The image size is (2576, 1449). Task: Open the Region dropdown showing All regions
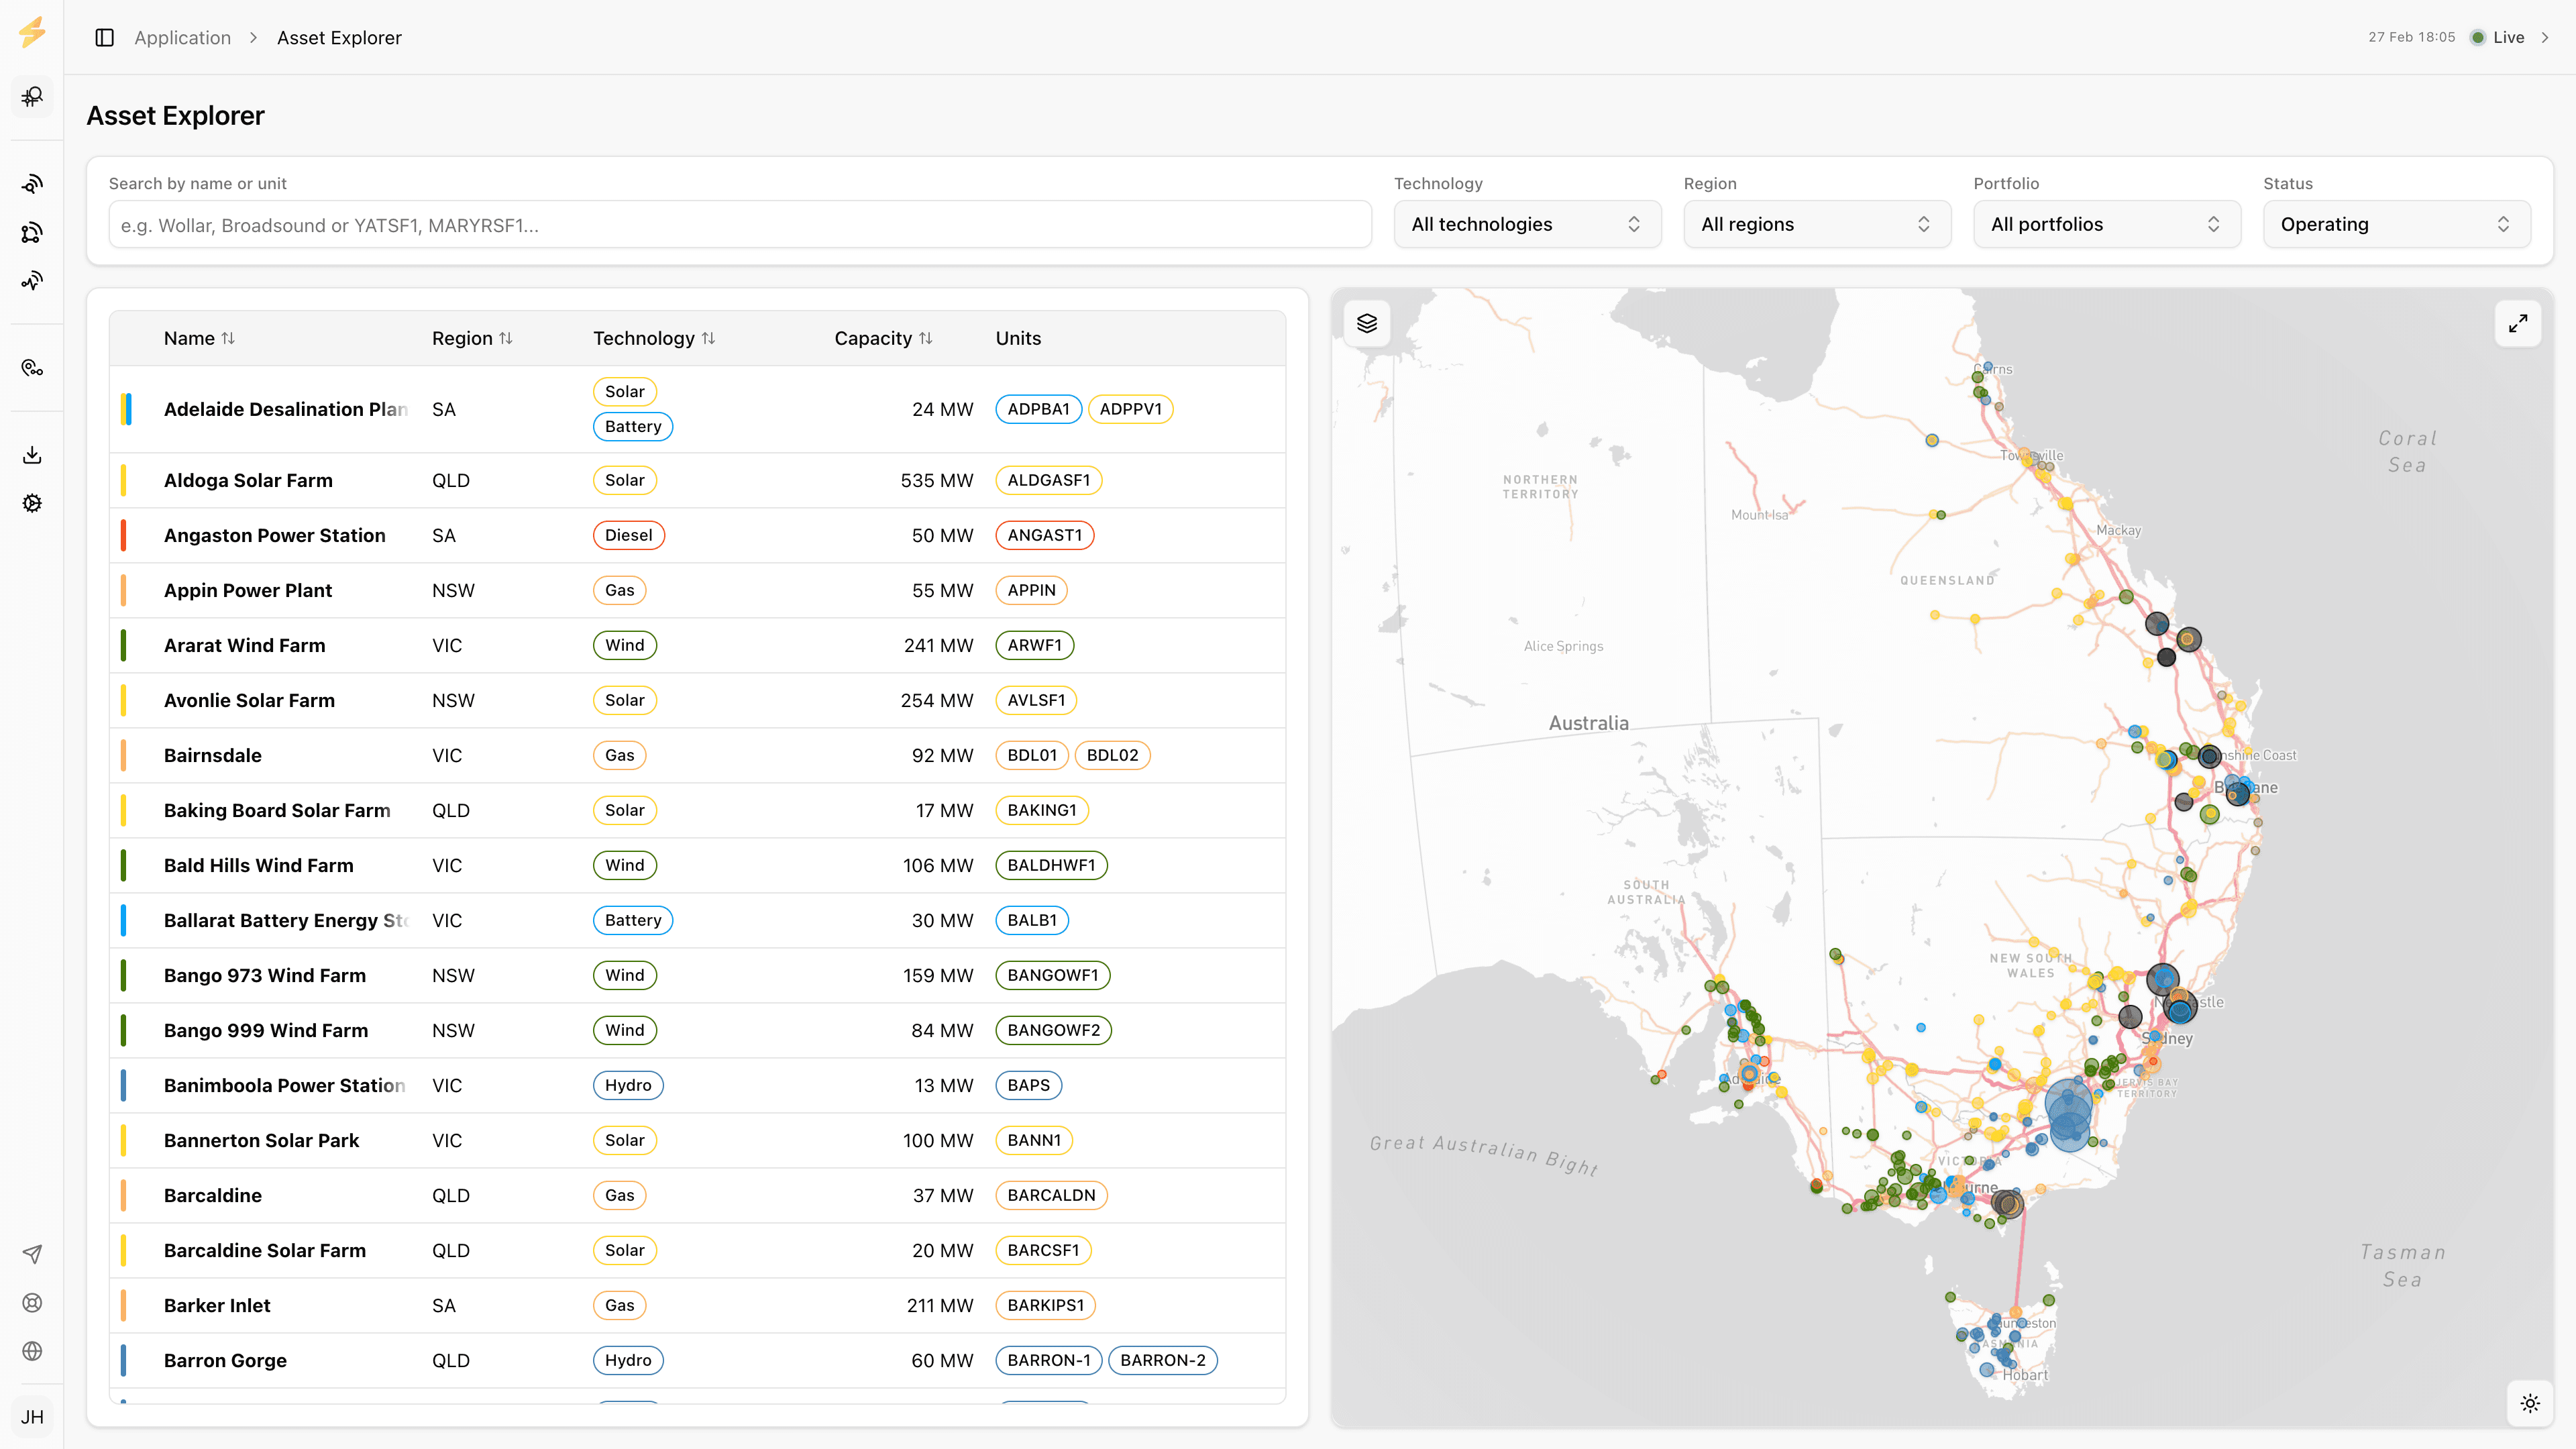[1817, 224]
